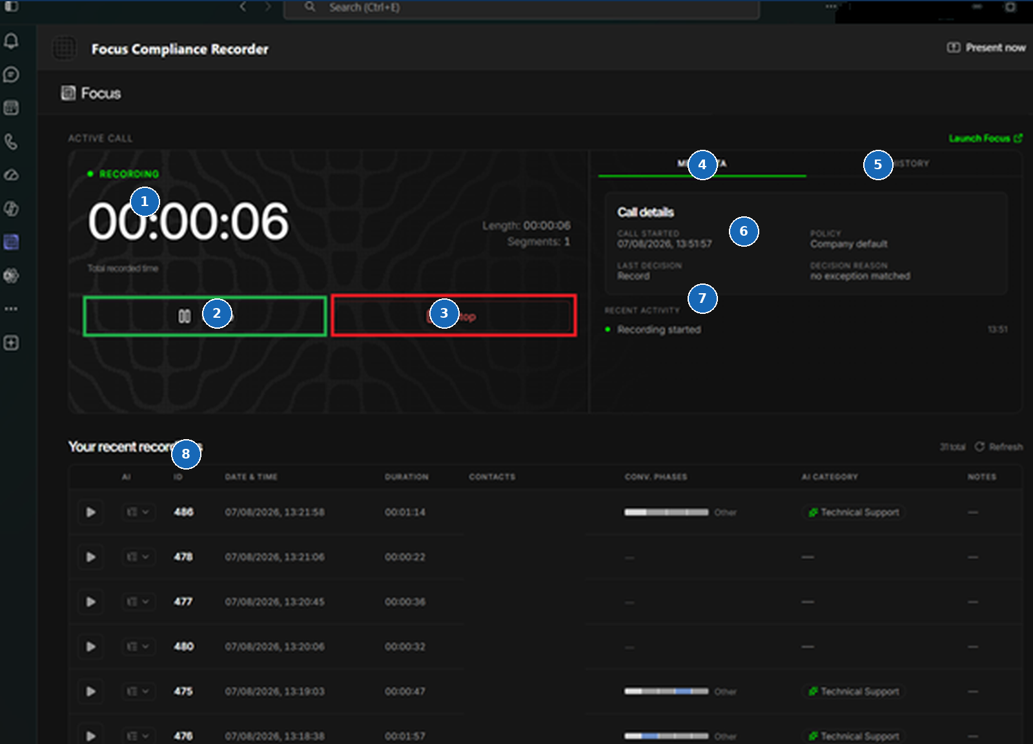Open more apps ellipsis in the sidebar

coord(11,309)
